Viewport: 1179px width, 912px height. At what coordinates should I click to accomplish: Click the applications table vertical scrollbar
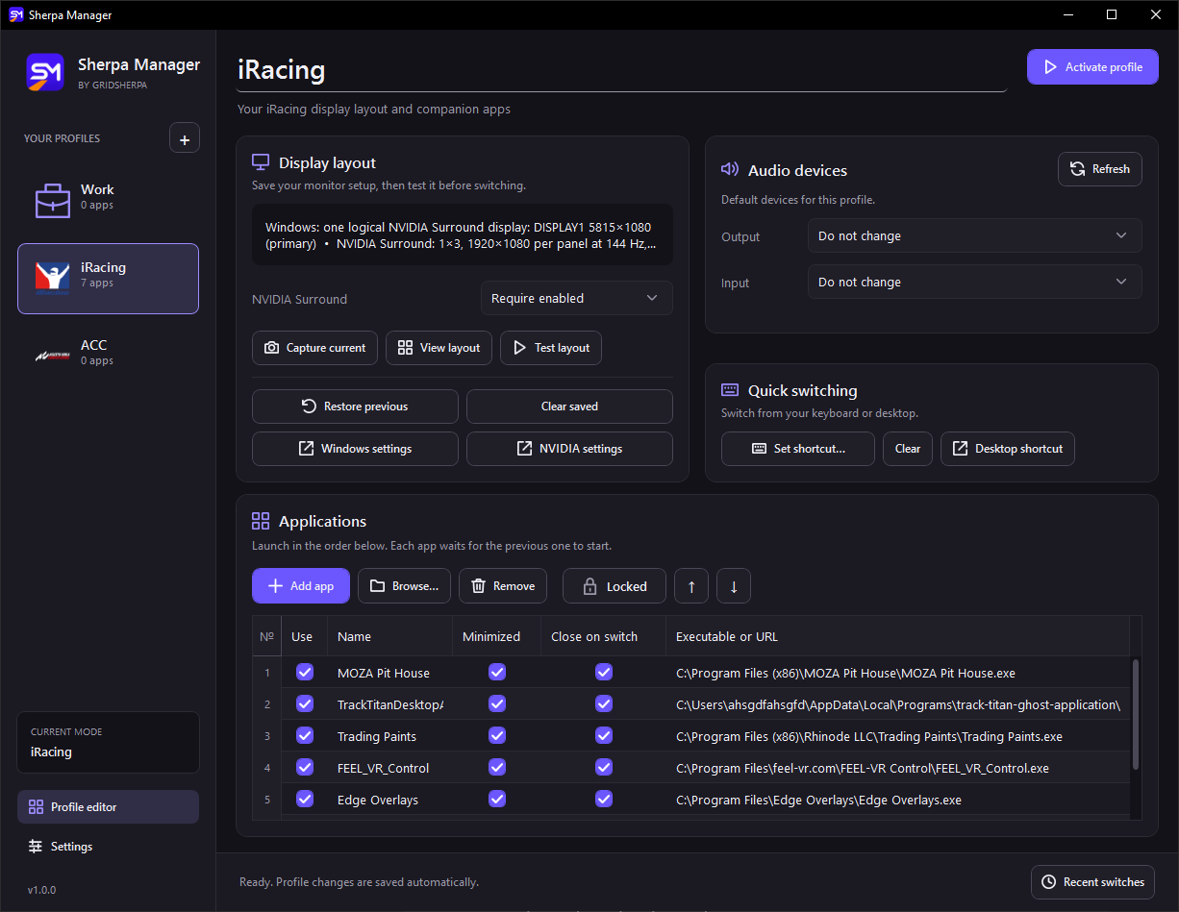1136,714
